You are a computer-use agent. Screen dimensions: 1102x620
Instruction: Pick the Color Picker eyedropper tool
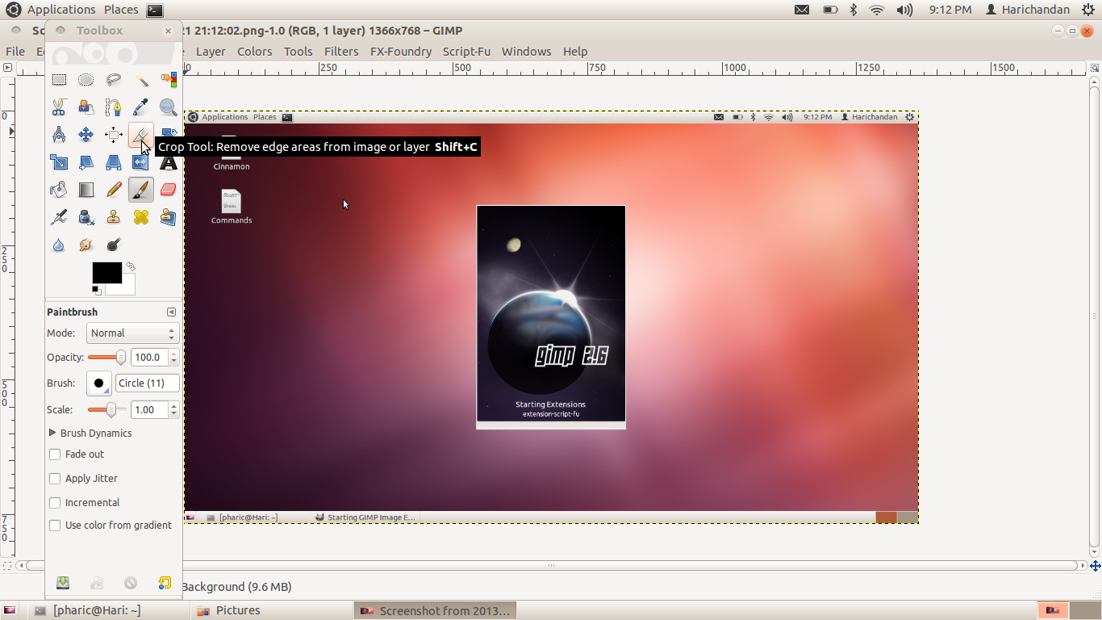140,107
